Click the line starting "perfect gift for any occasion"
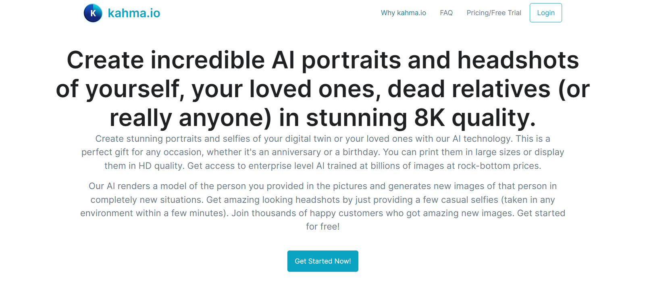Viewport: 645px width, 290px height. click(322, 152)
